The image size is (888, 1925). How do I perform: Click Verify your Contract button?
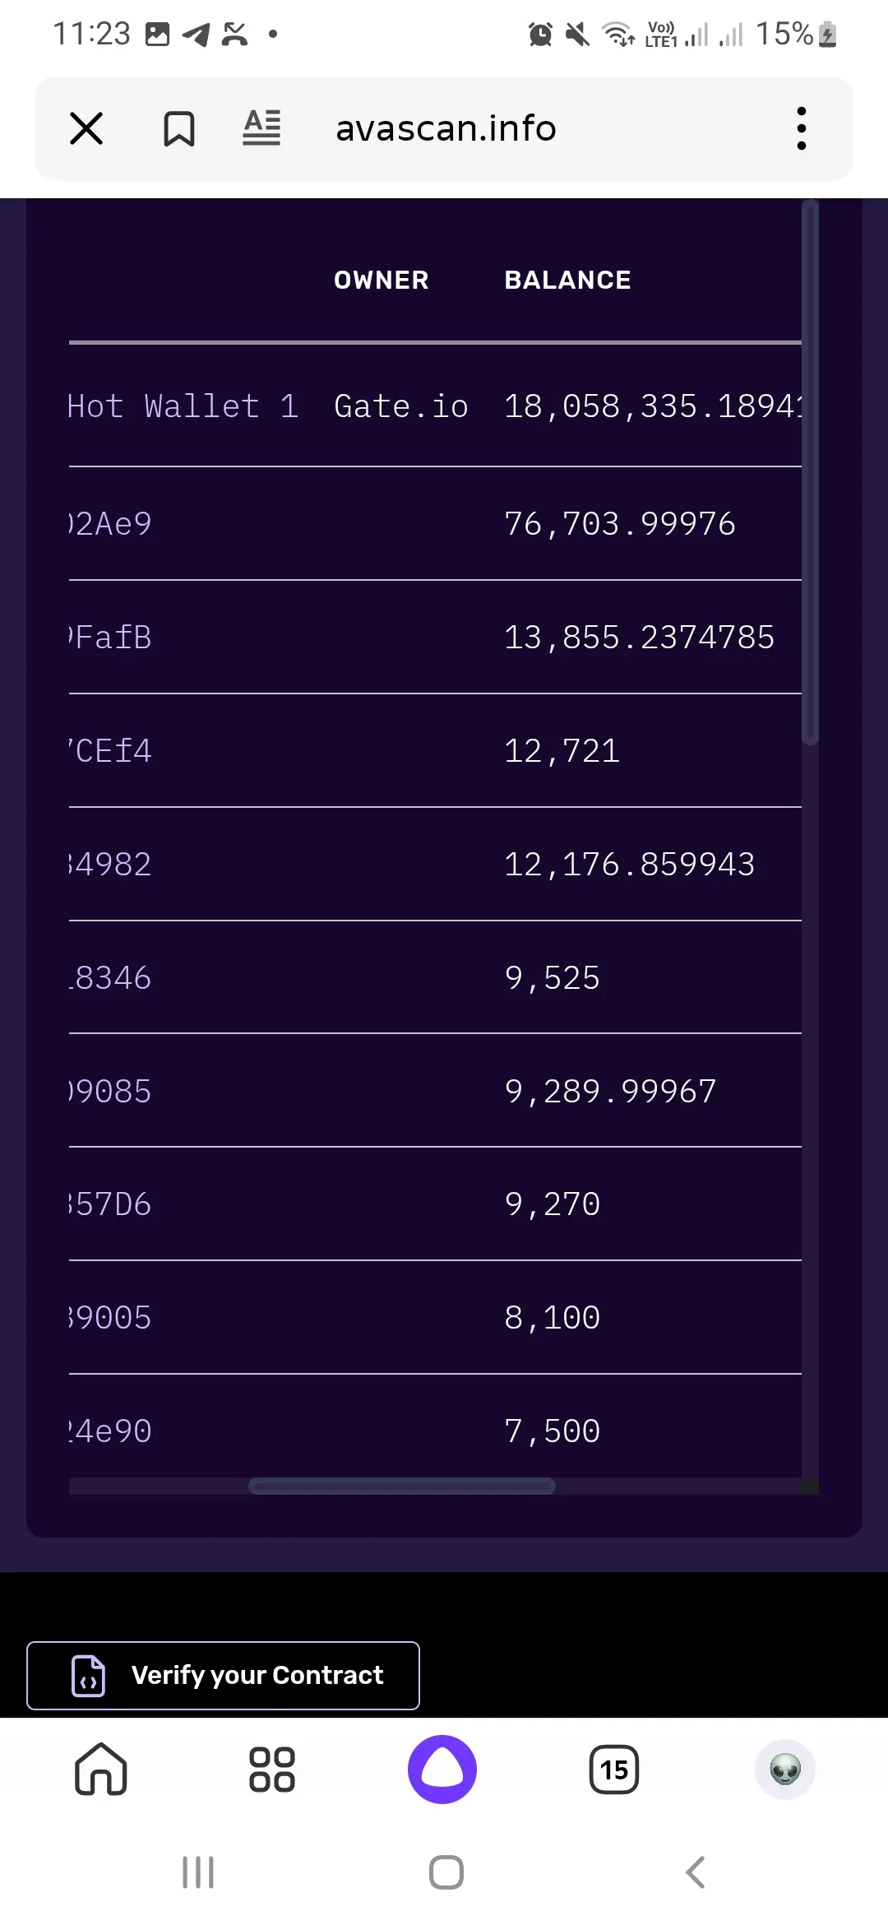[223, 1676]
